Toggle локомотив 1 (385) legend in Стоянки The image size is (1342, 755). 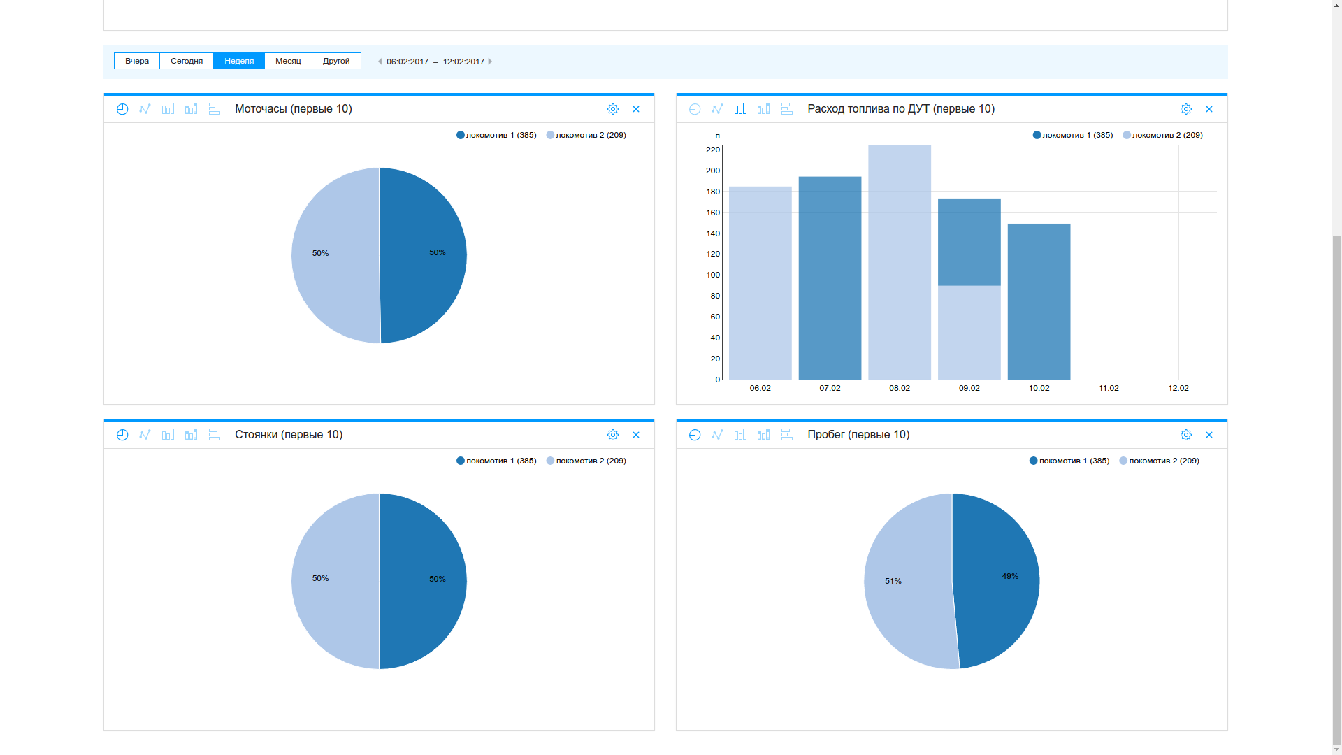point(496,461)
